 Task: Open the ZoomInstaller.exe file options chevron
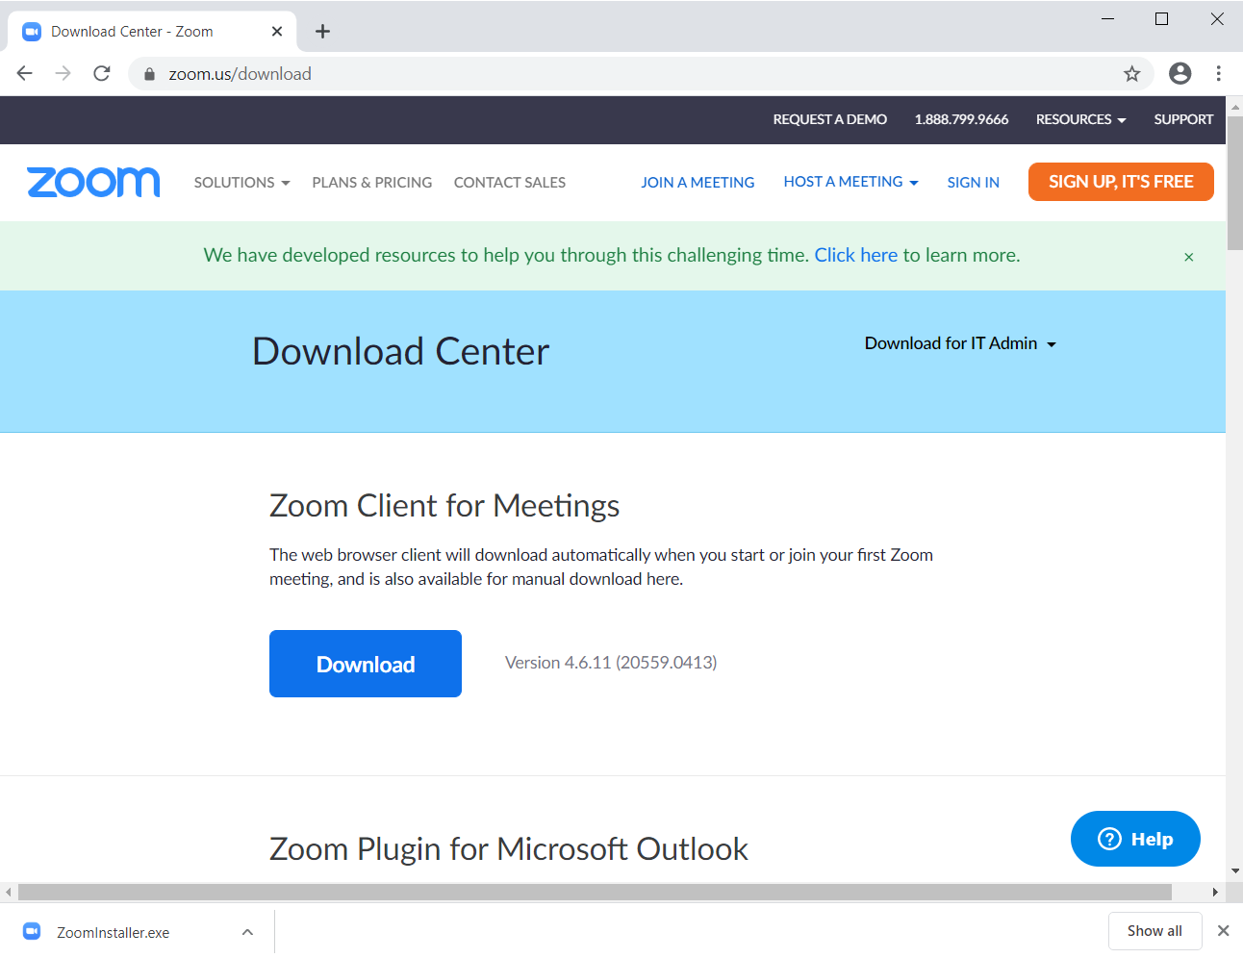247,931
